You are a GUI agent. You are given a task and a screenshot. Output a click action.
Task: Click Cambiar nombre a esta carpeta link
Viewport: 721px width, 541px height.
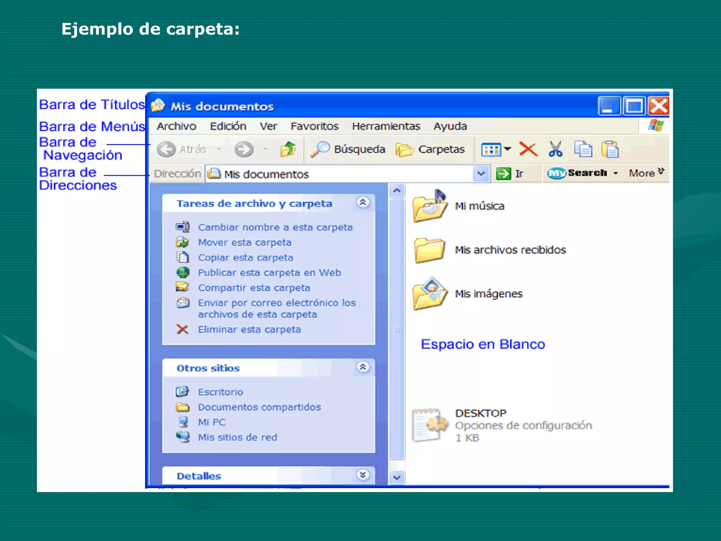pos(275,228)
